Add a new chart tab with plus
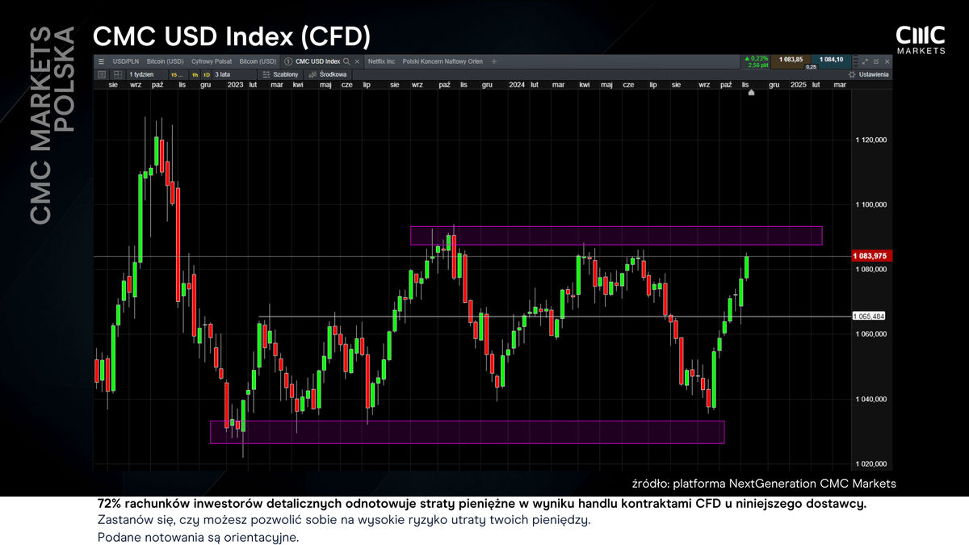The image size is (969, 545). point(494,61)
